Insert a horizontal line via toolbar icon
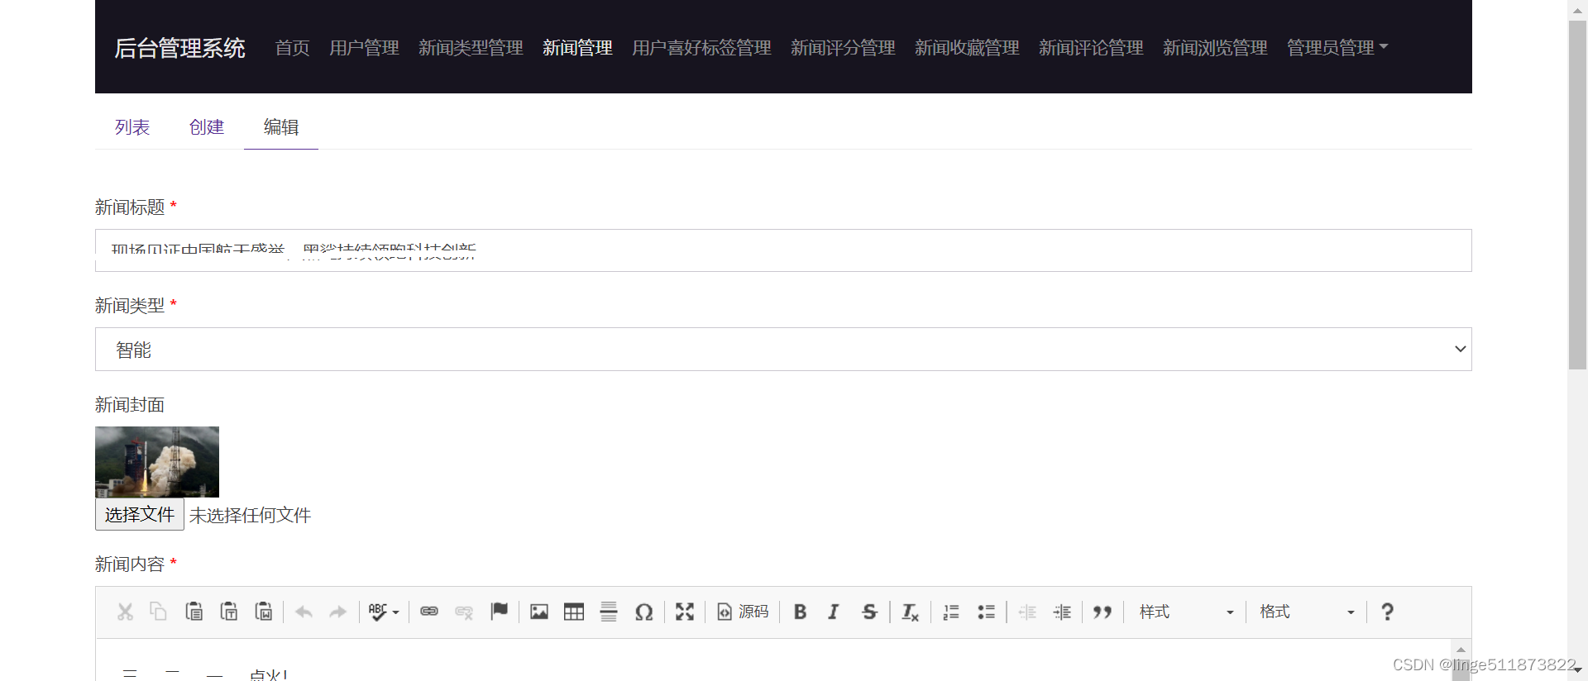This screenshot has width=1588, height=681. coord(609,612)
